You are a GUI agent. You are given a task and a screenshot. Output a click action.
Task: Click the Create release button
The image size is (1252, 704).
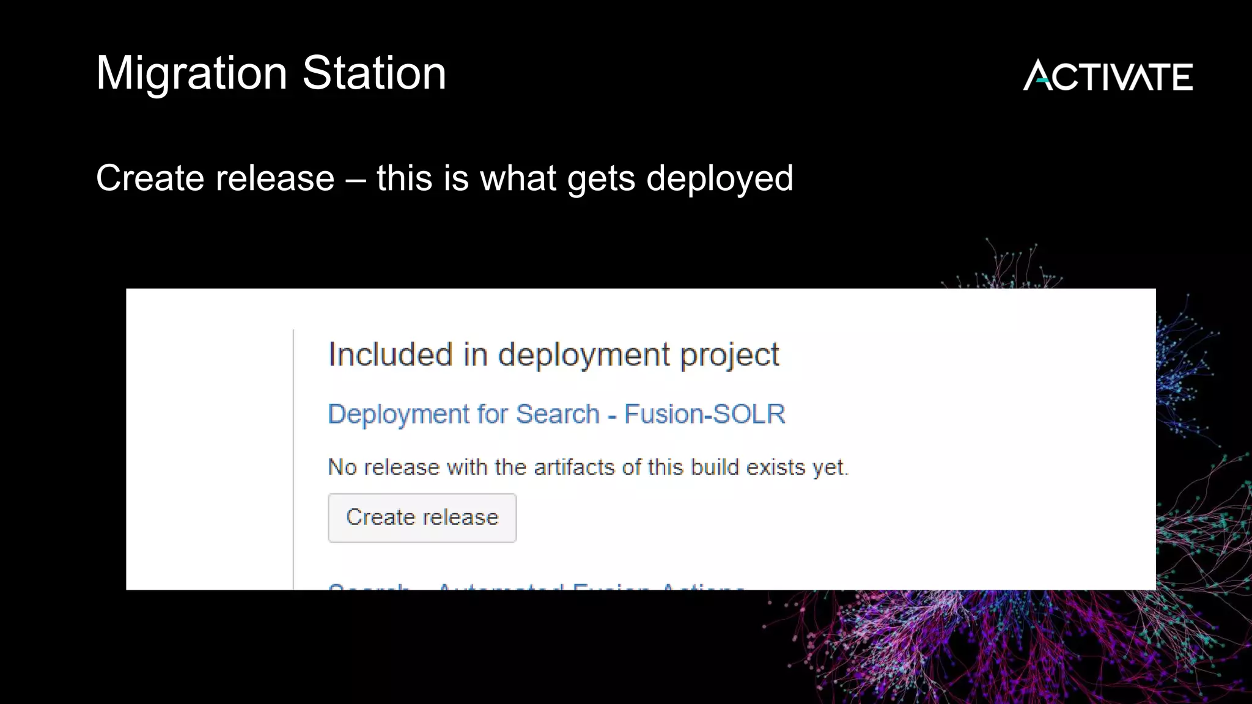click(x=422, y=518)
